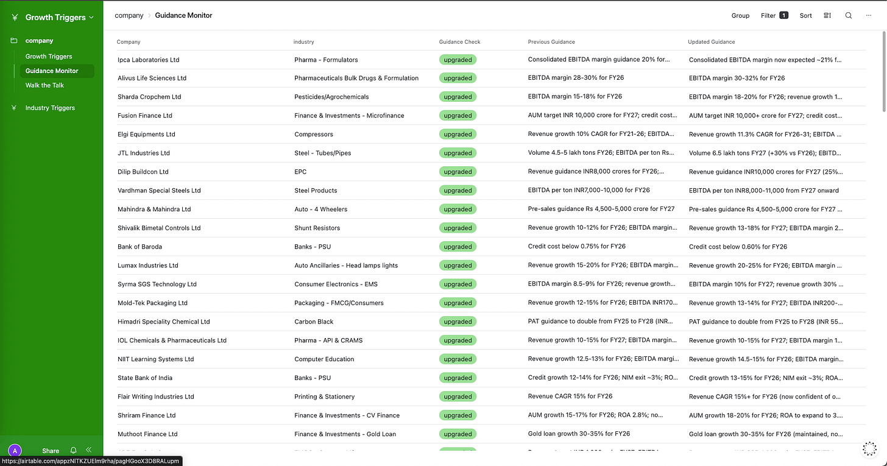
Task: Select the Alivus Life Sciences Ltd cell
Action: click(152, 78)
